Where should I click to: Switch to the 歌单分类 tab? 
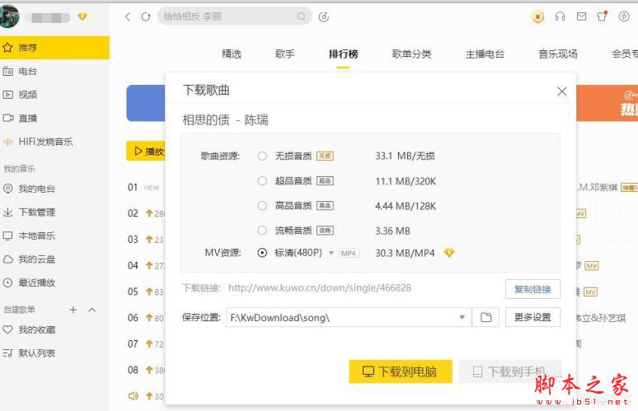[x=411, y=54]
